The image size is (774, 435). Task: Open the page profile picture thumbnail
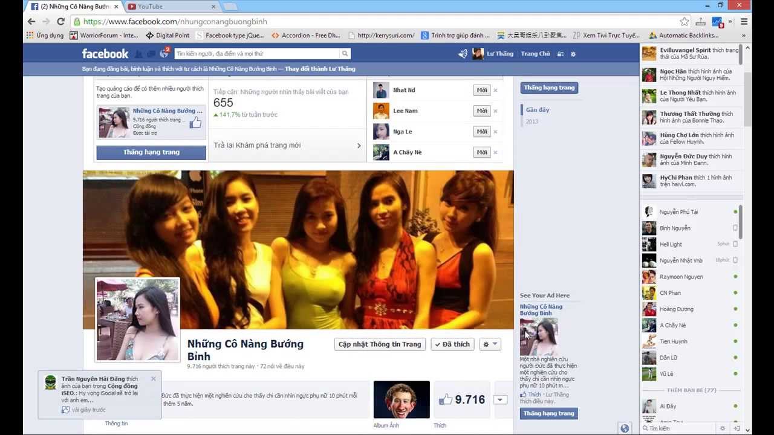pyautogui.click(x=138, y=320)
